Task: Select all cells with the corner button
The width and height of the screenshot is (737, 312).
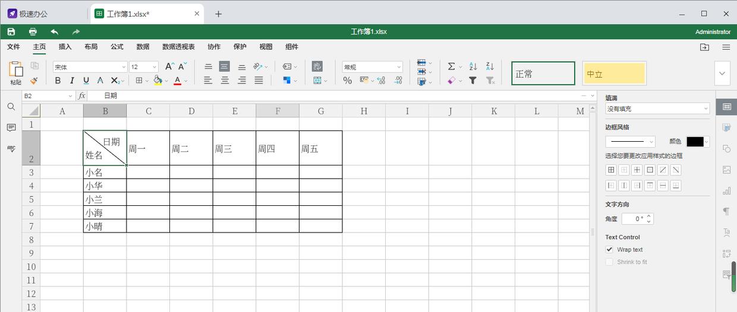Action: (31, 111)
